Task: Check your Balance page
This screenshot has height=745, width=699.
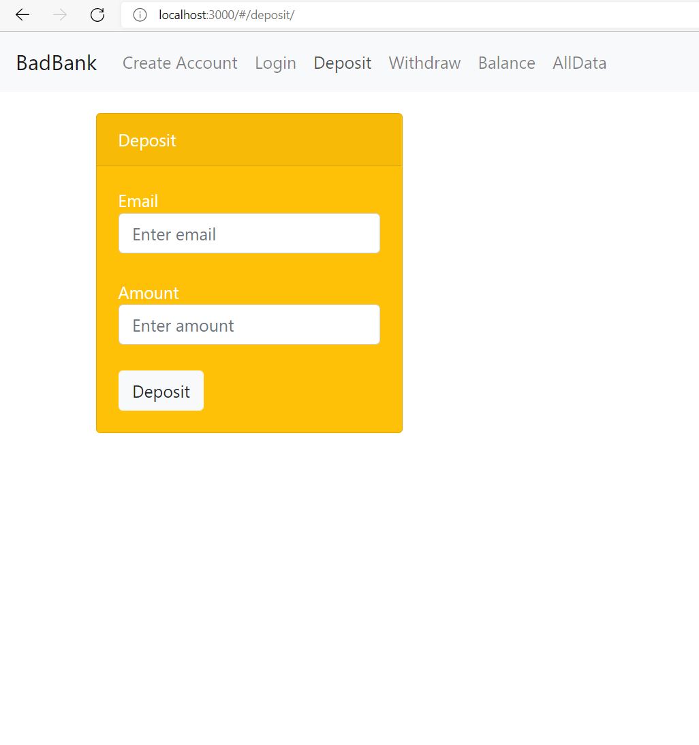Action: click(506, 63)
